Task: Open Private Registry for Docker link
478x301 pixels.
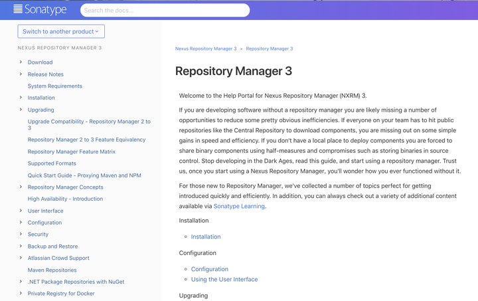Action: pyautogui.click(x=61, y=294)
